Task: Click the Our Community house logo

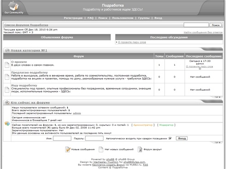Action: (x=14, y=8)
